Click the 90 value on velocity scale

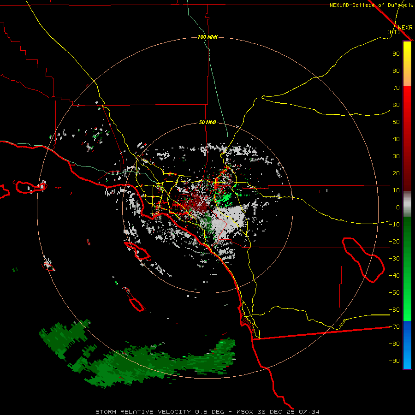[x=396, y=54]
